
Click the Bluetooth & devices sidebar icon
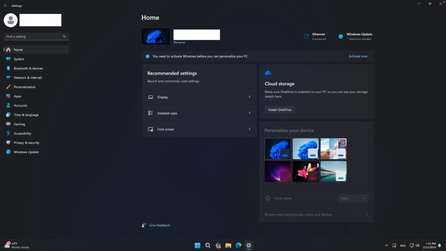coord(8,68)
